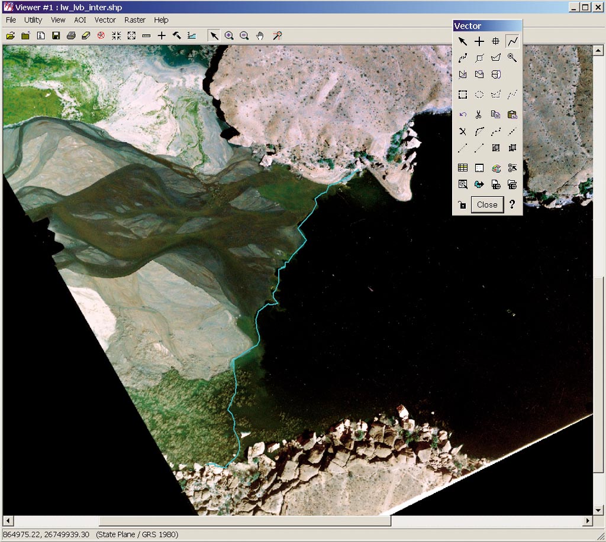
Task: Click the outward arrows zoom icon
Action: 131,36
